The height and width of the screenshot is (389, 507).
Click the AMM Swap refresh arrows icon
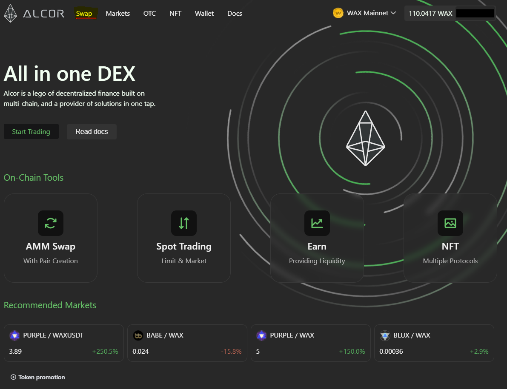[x=50, y=223]
